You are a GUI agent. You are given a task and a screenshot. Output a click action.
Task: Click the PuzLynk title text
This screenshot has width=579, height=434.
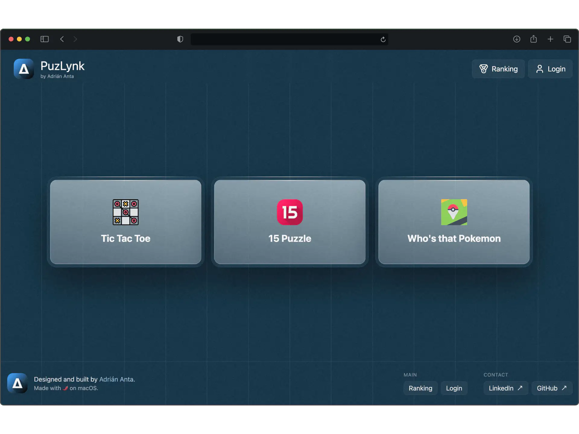[x=62, y=66]
